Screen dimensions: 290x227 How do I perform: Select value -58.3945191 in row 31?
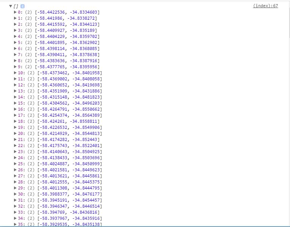click(54, 200)
